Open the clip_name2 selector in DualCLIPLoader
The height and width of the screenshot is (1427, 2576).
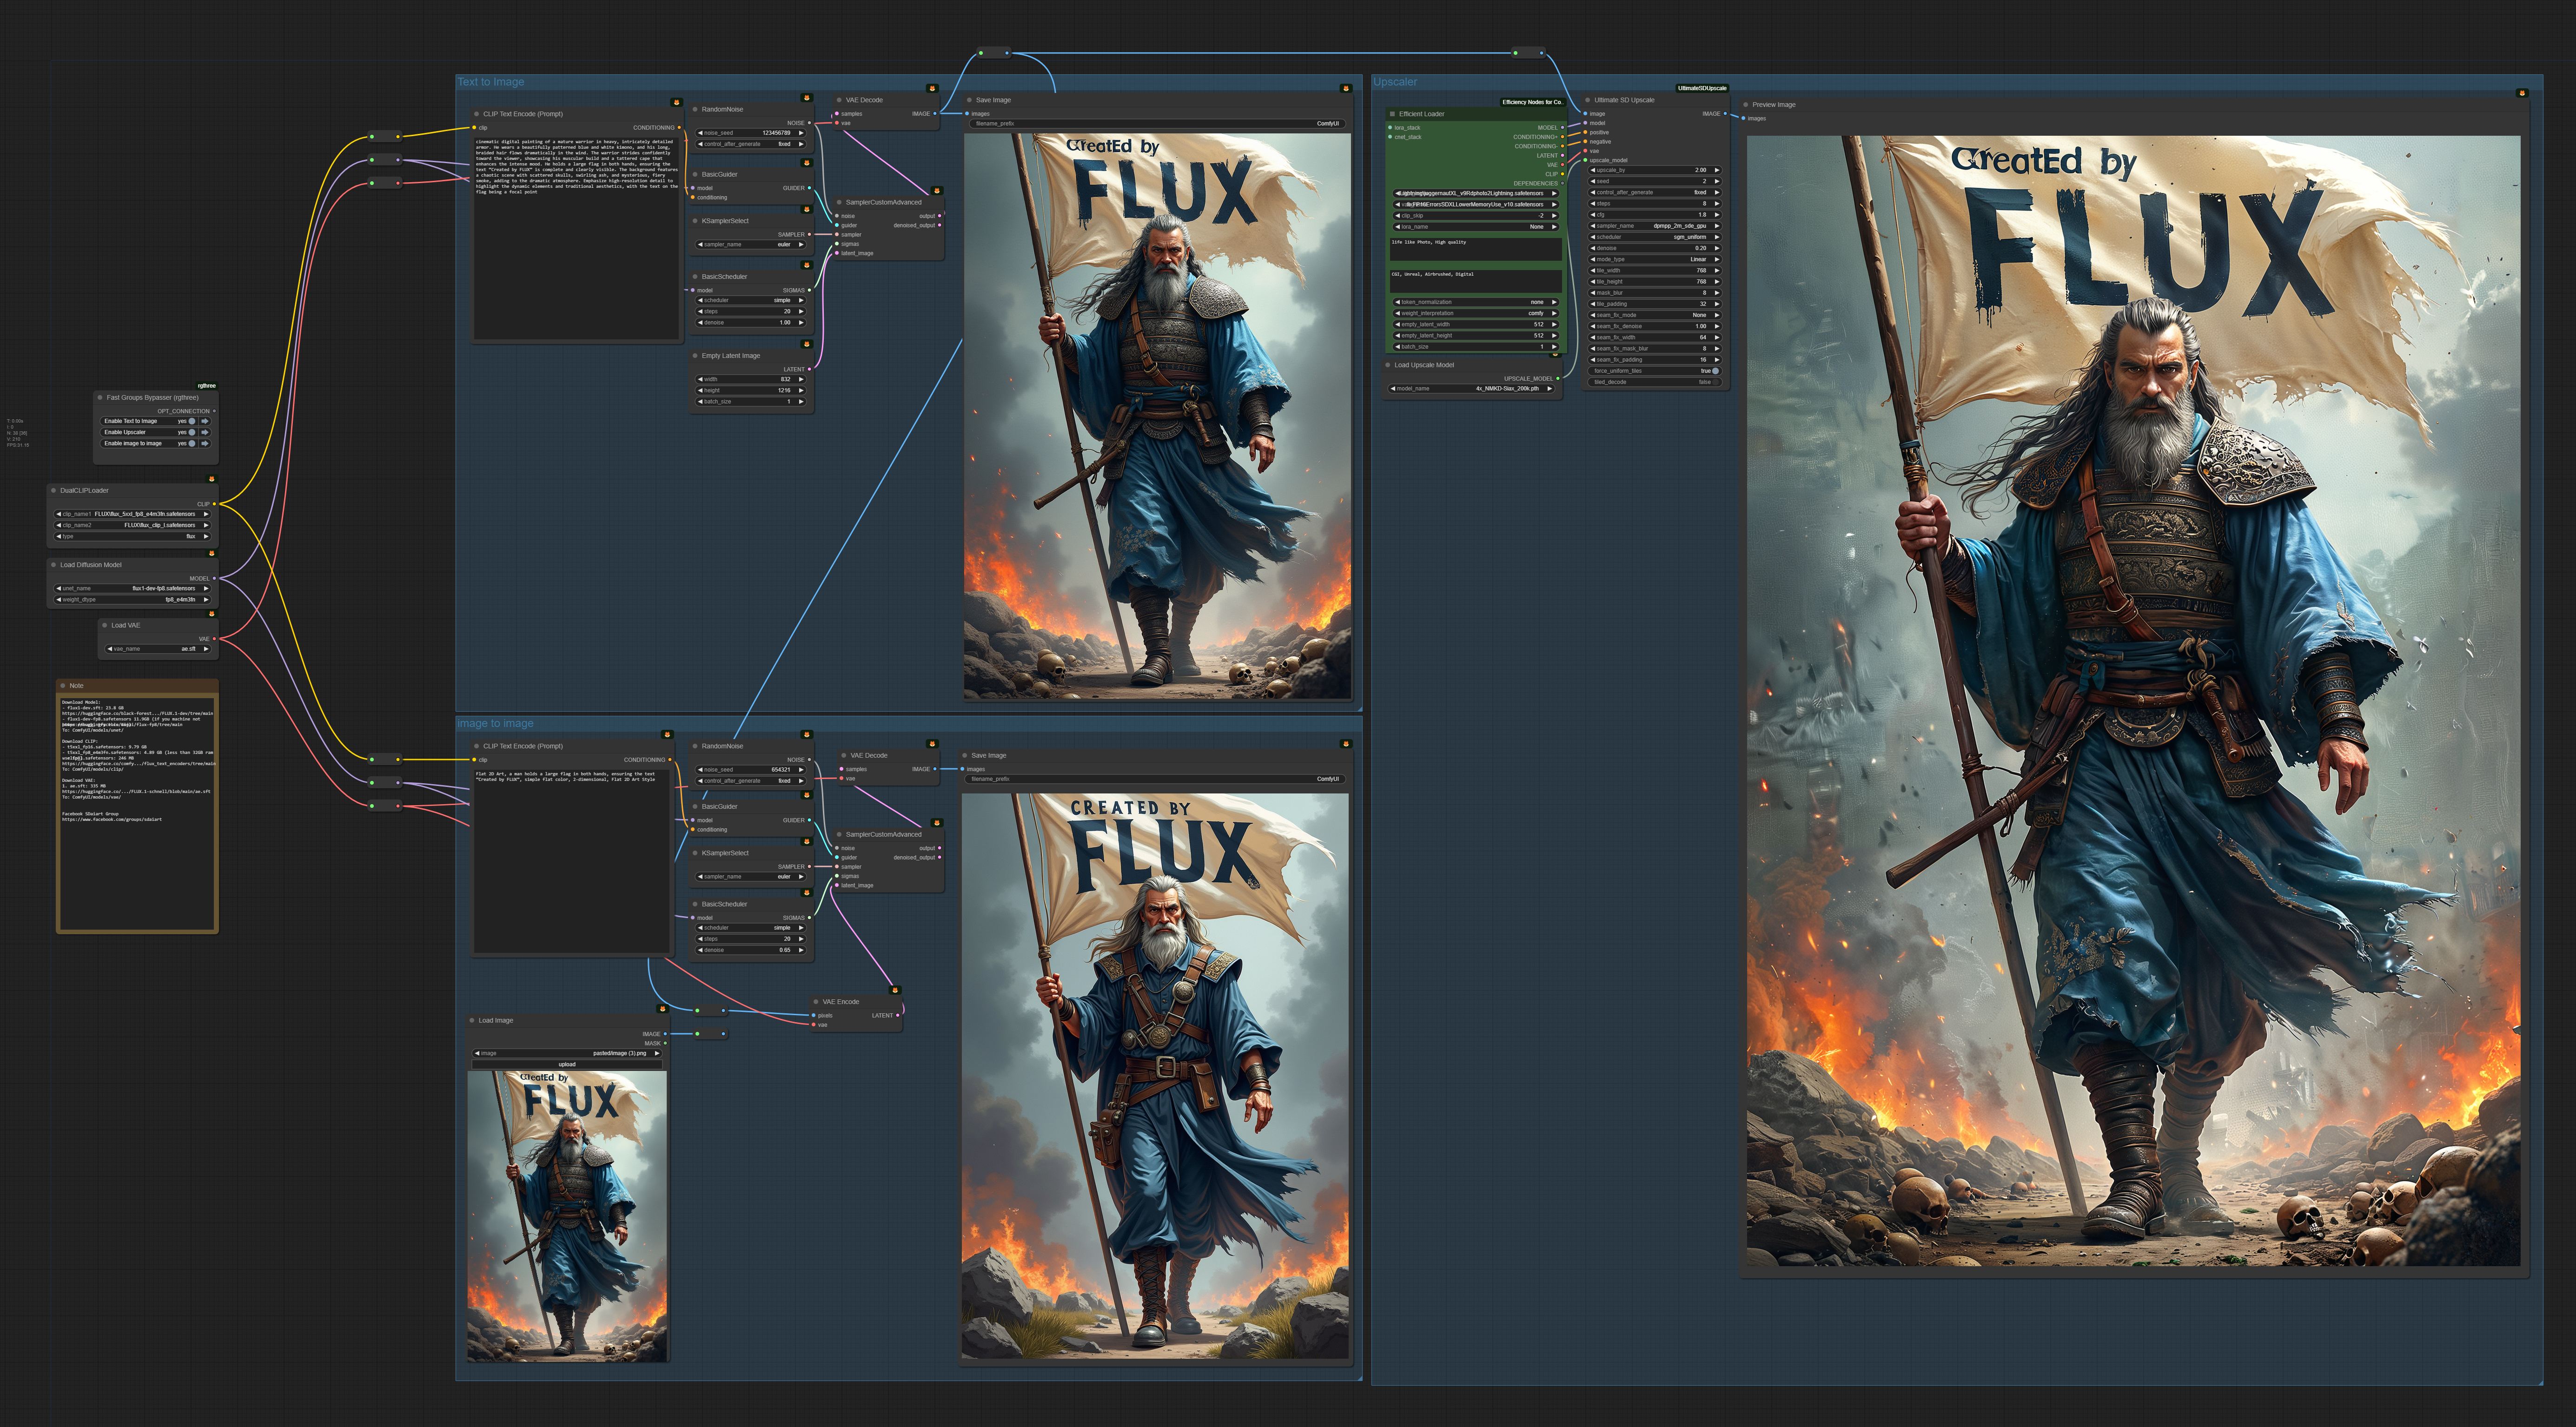[132, 525]
